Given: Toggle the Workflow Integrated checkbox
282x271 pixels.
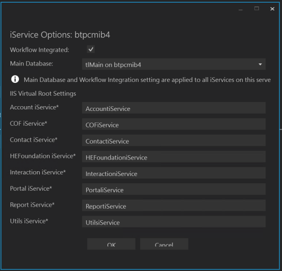Looking at the screenshot, I should click(90, 49).
